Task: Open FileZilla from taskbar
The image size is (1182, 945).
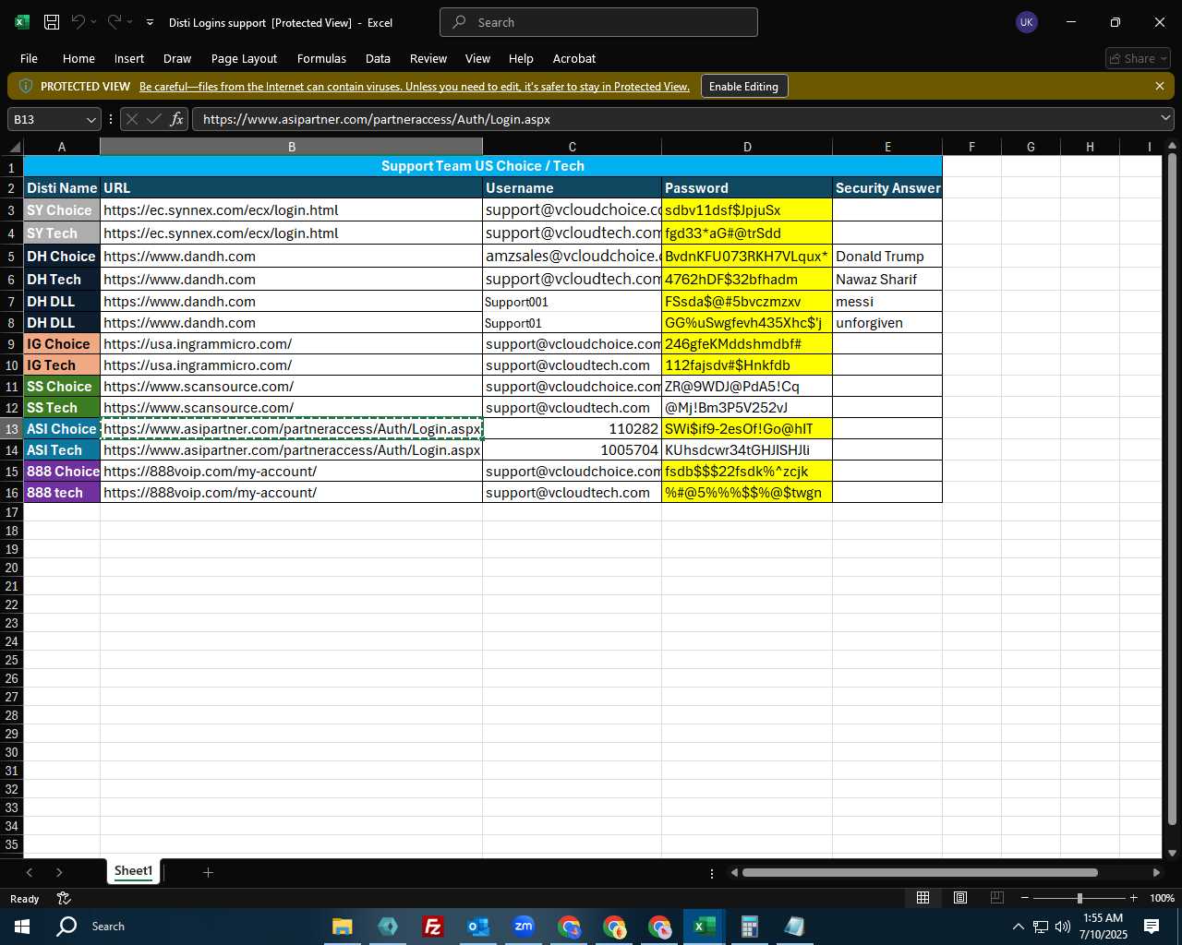Action: pos(432,927)
